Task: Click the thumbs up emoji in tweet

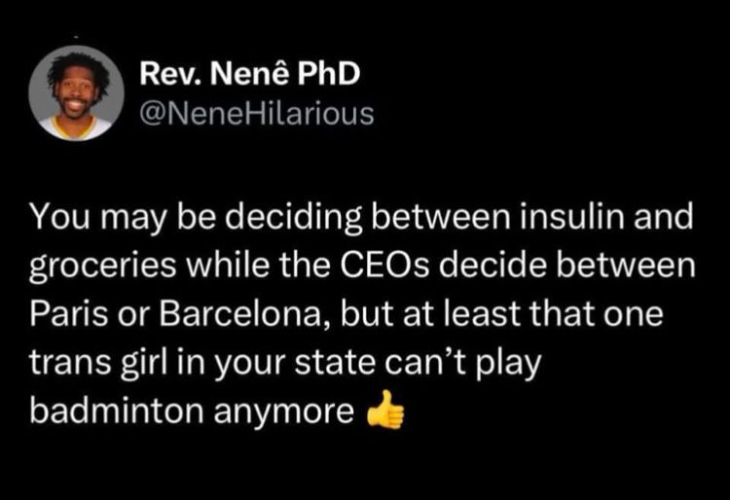Action: point(385,410)
